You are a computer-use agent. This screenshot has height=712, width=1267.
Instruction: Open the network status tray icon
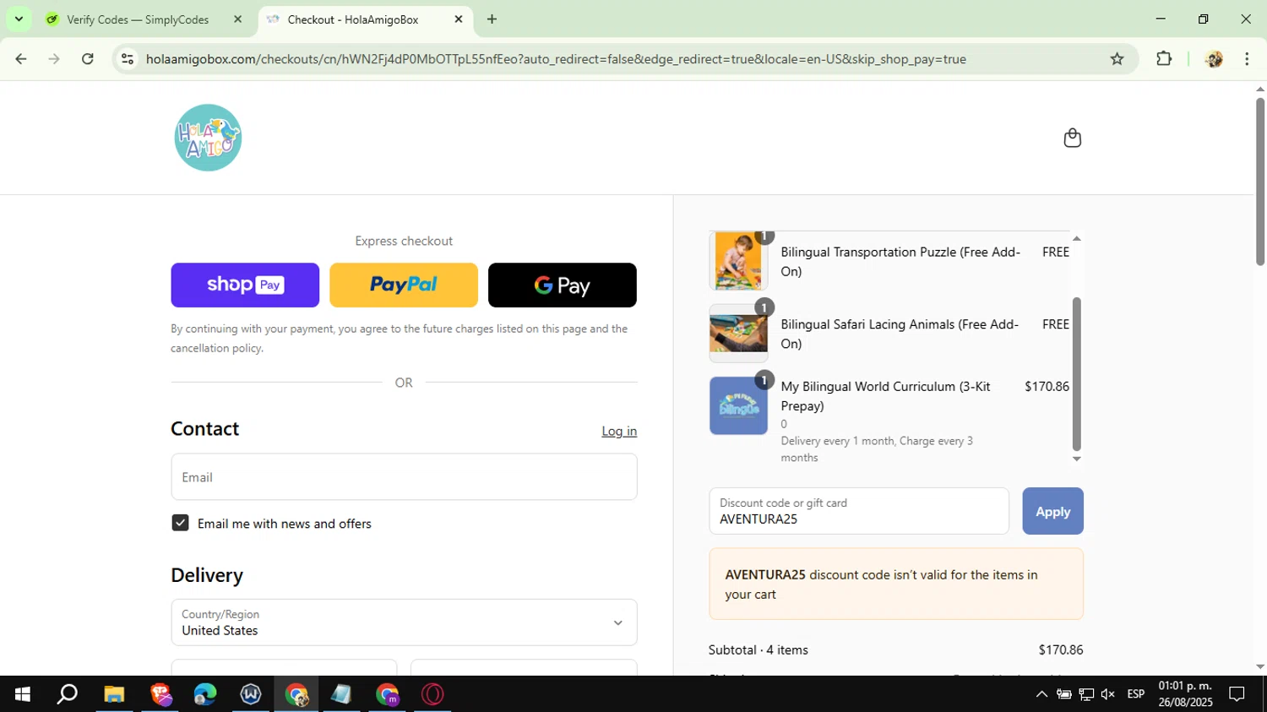click(1086, 694)
